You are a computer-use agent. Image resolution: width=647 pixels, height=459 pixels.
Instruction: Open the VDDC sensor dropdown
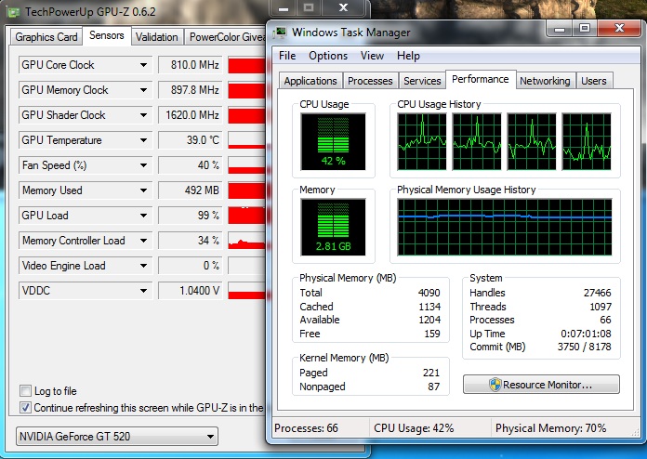tap(143, 291)
